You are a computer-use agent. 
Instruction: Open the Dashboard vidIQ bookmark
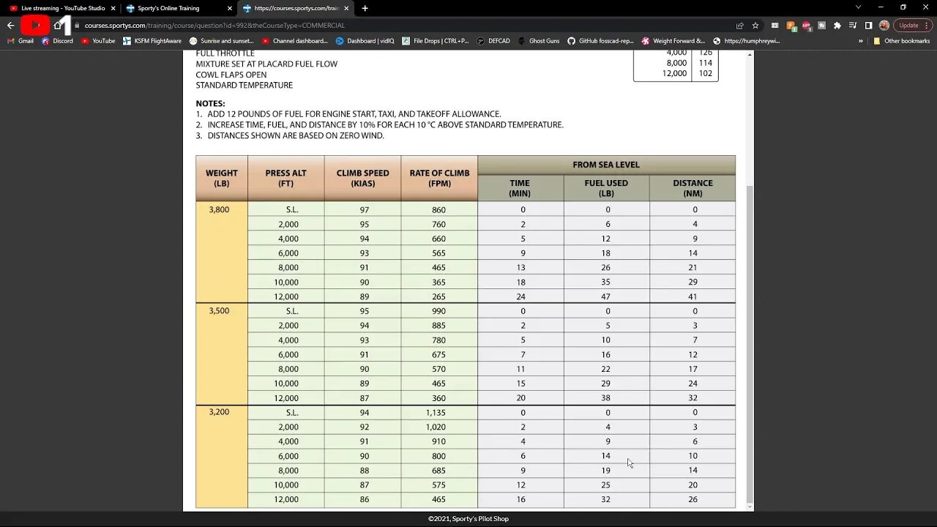pyautogui.click(x=365, y=41)
